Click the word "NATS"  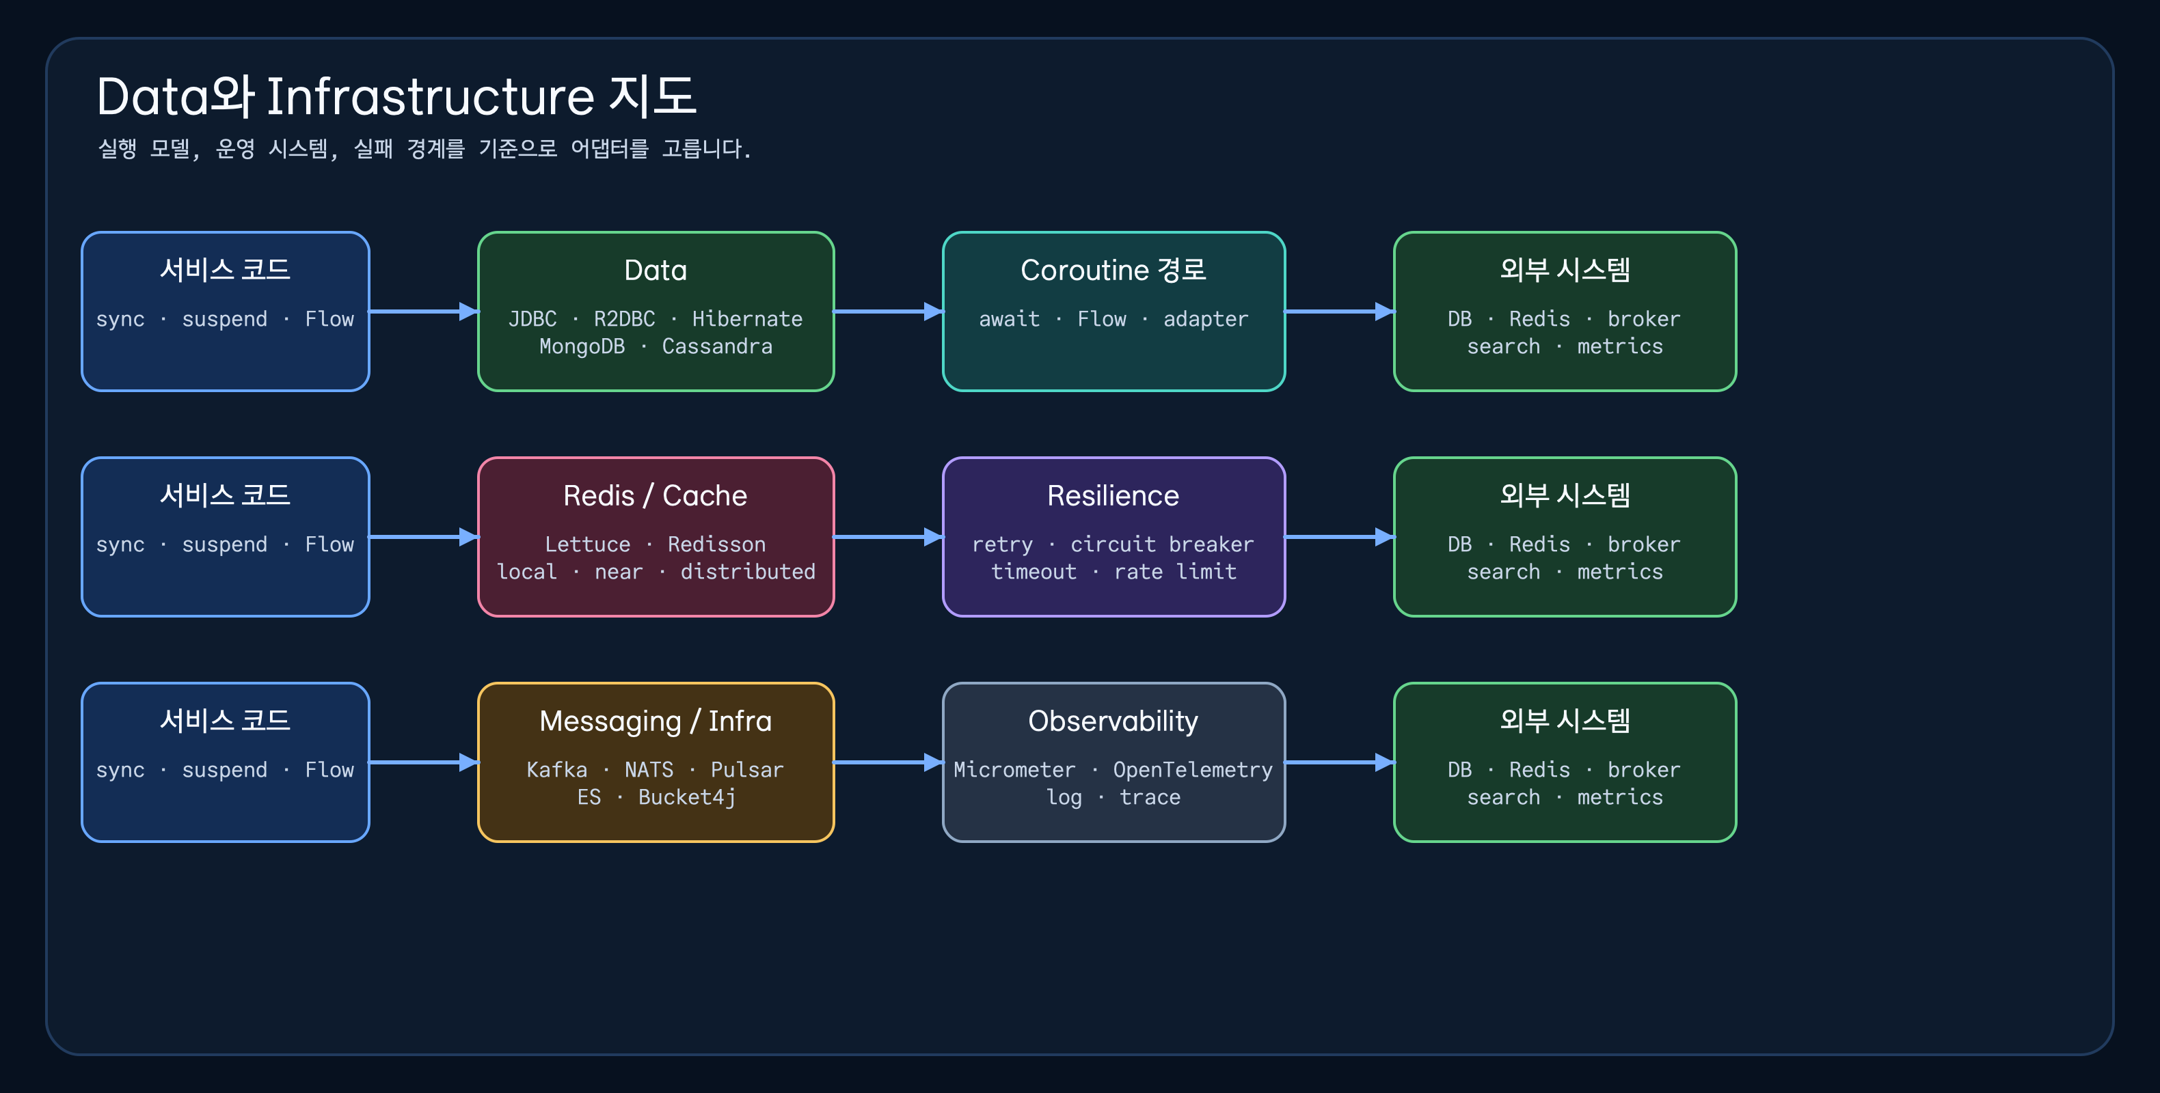(649, 769)
